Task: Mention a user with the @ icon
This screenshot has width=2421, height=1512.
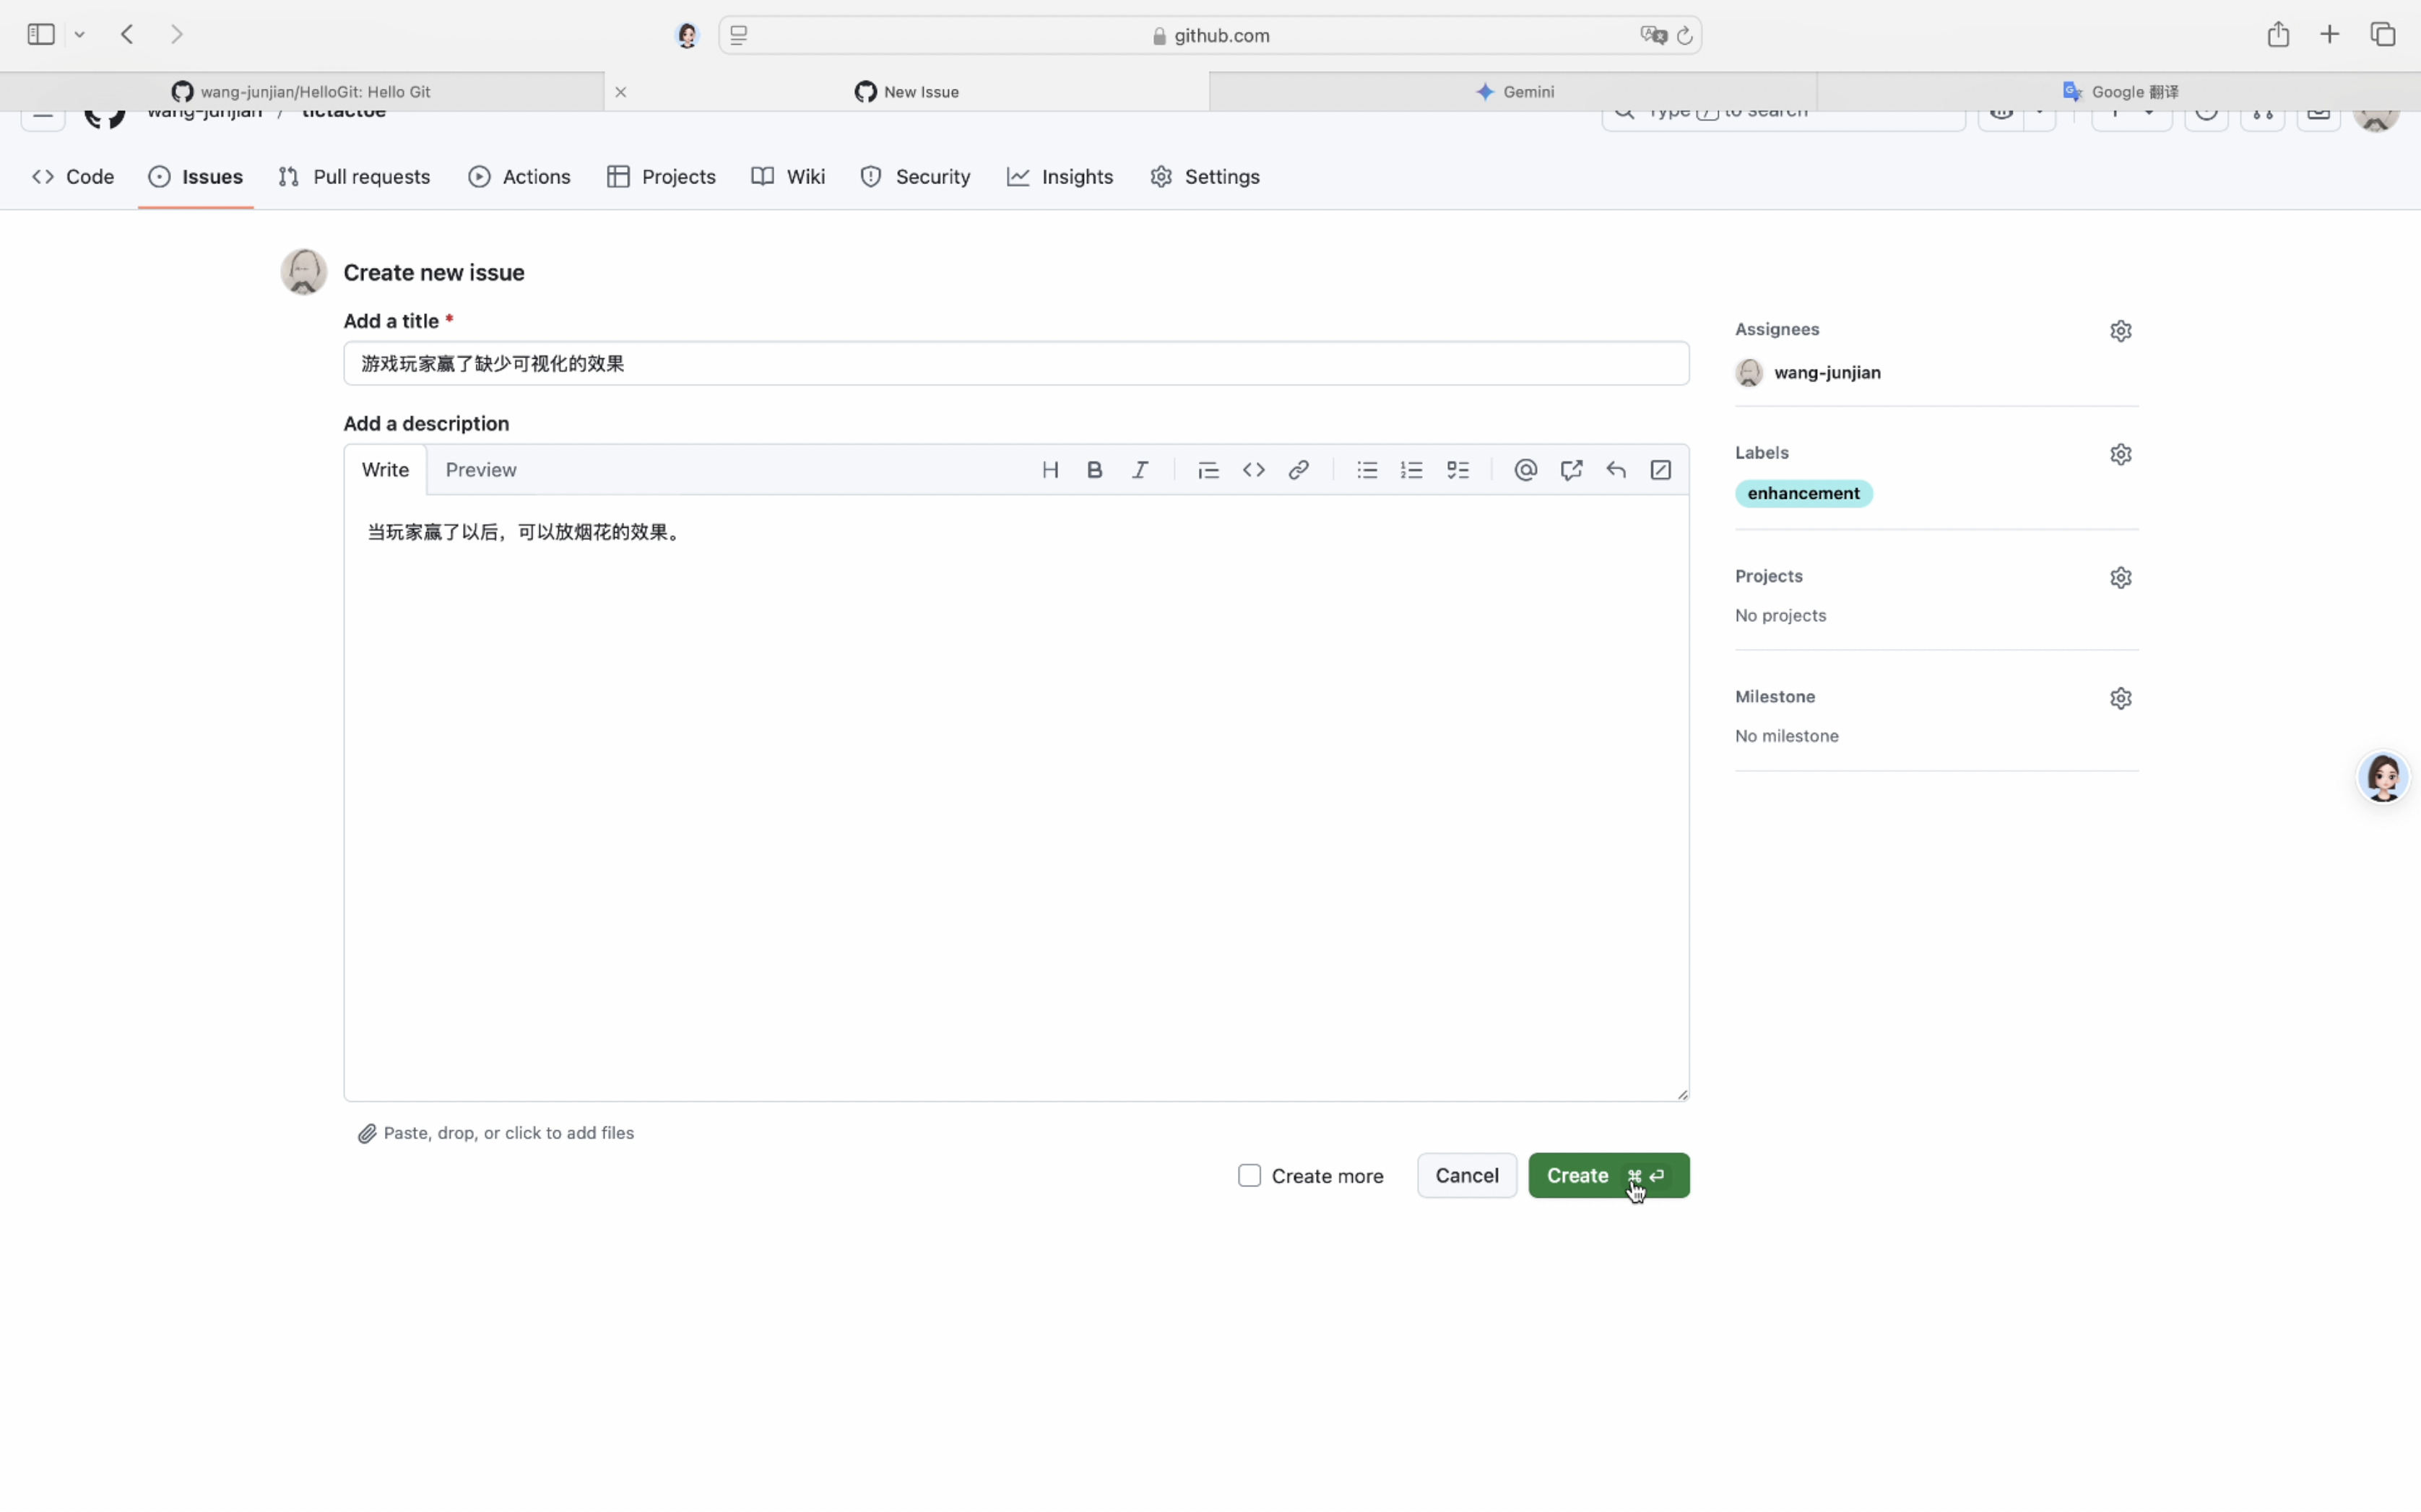Action: click(x=1525, y=470)
